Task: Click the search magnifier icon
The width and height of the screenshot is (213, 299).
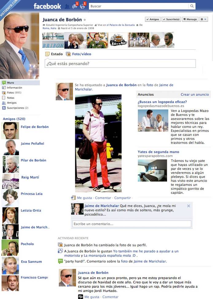Action: (x=192, y=6)
